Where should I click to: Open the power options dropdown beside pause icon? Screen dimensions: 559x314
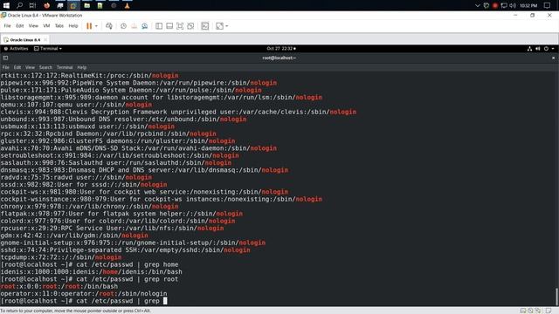click(96, 26)
